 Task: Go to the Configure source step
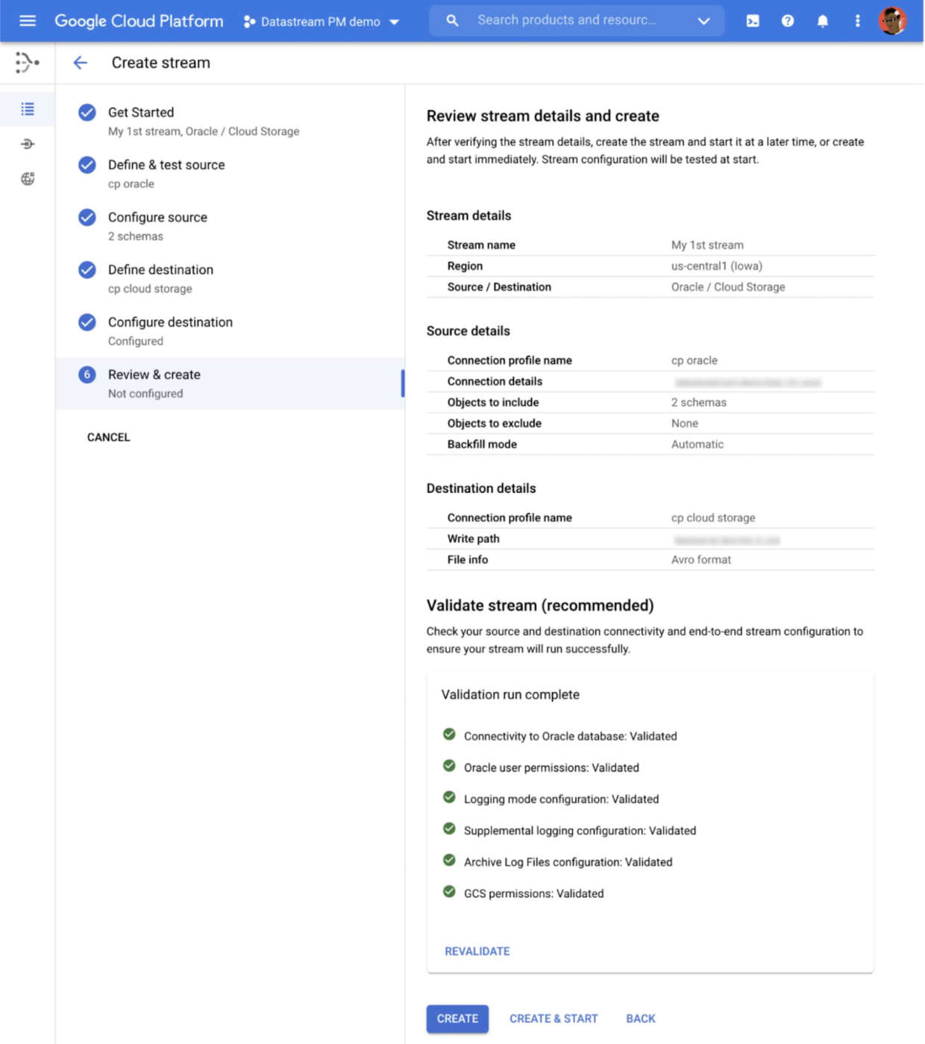tap(157, 218)
